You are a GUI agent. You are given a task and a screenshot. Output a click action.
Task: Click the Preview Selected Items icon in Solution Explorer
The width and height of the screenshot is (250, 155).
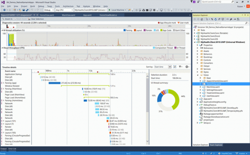click(x=235, y=19)
